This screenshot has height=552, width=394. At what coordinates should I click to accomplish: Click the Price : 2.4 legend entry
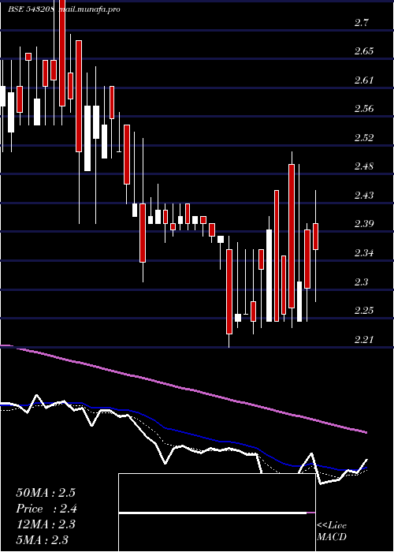(46, 509)
